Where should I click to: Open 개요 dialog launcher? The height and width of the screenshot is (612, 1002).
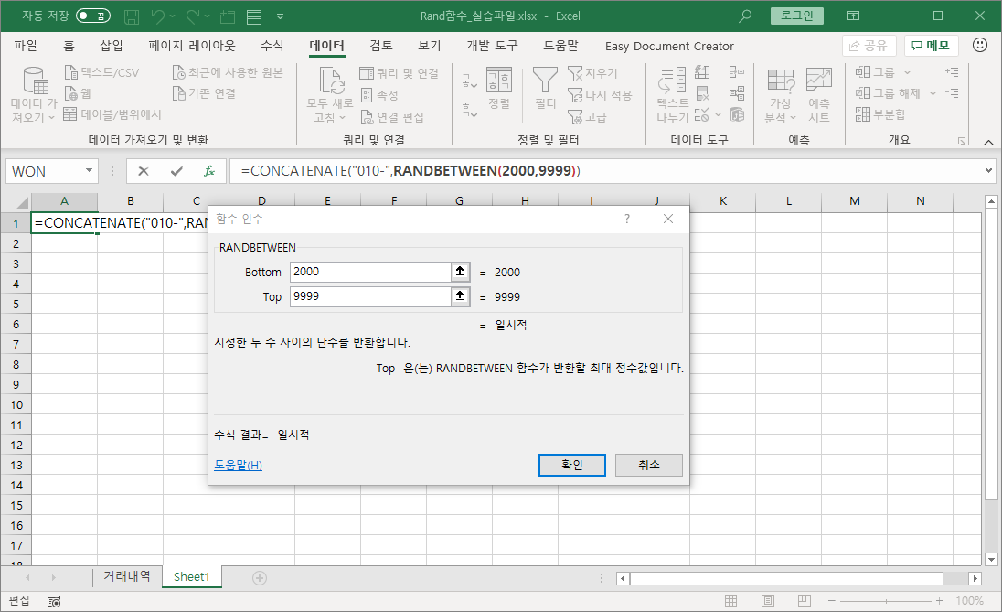click(962, 140)
